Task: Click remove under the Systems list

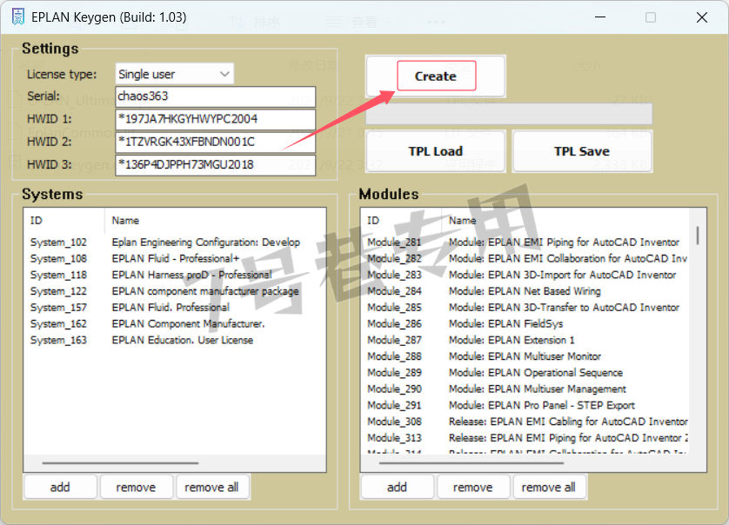Action: point(137,487)
